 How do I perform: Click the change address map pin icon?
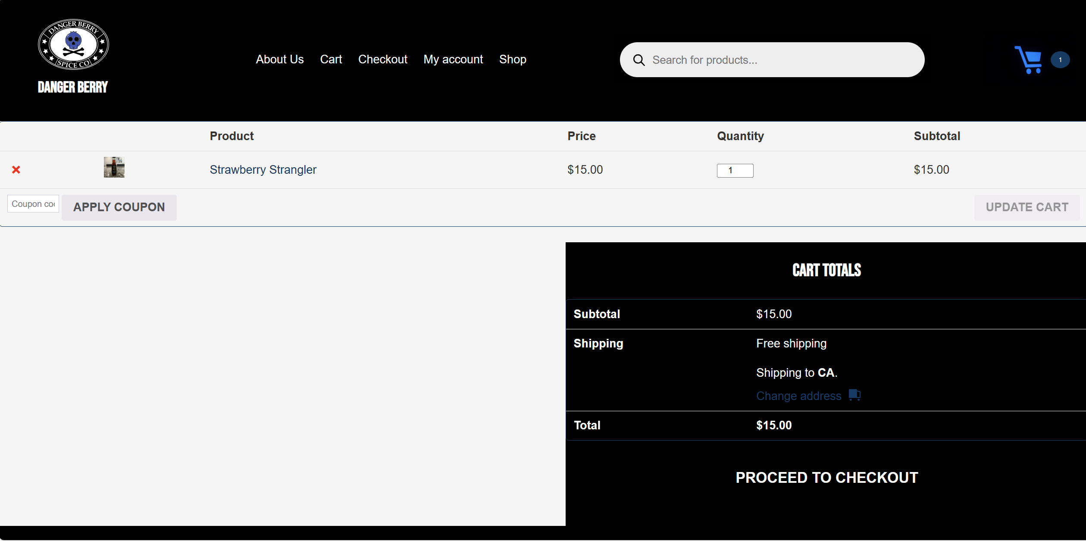click(854, 396)
